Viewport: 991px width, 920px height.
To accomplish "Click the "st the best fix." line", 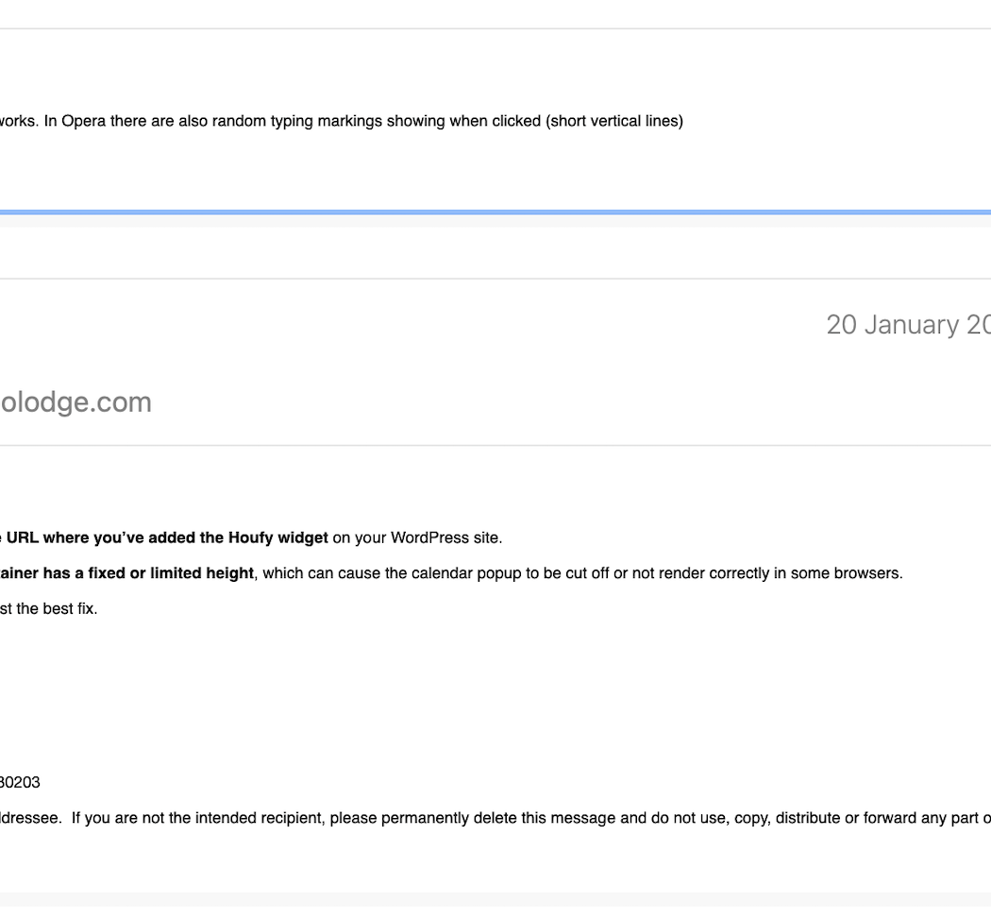I will 48,609.
